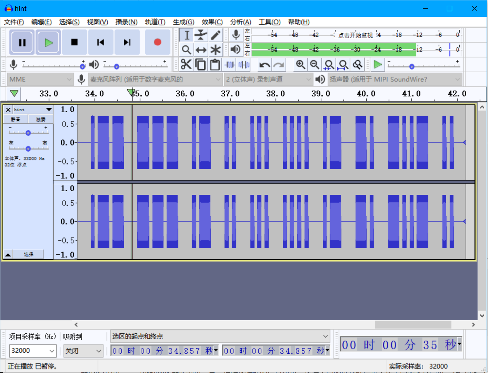Click the playback volume slider handle
This screenshot has width=488, height=373.
116,66
